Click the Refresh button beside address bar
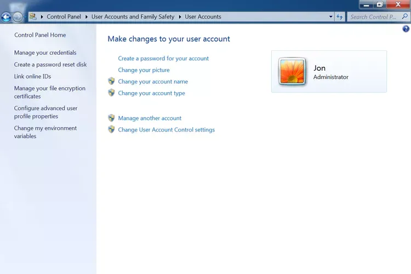The image size is (411, 274). [x=340, y=17]
